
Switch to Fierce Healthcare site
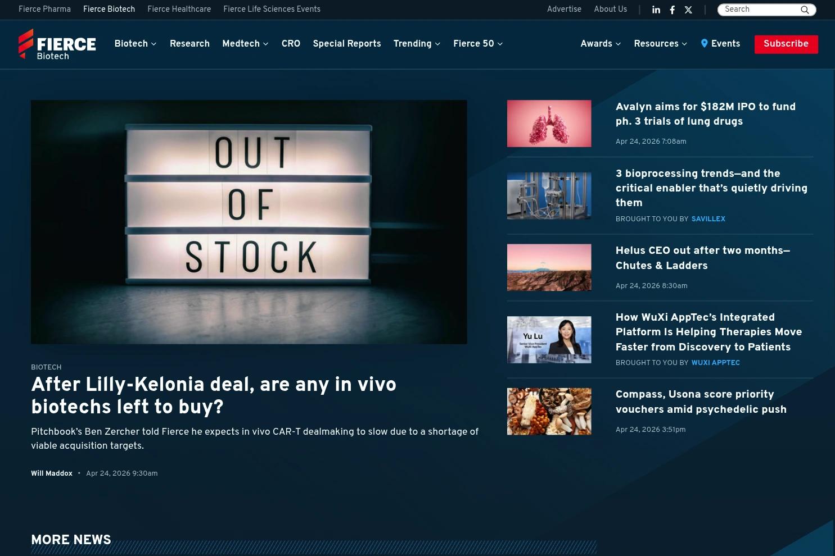179,10
